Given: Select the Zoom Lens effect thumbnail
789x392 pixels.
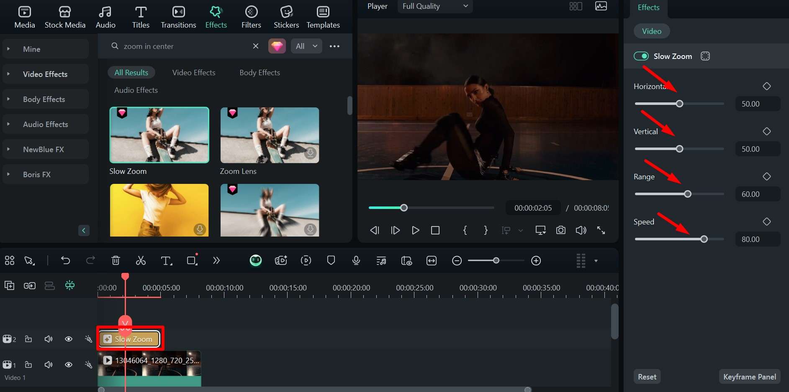Looking at the screenshot, I should tap(270, 135).
